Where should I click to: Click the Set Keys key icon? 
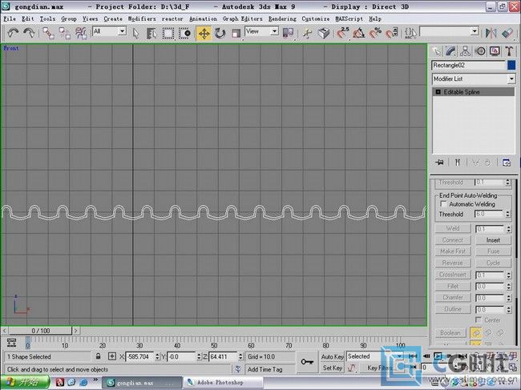click(306, 362)
